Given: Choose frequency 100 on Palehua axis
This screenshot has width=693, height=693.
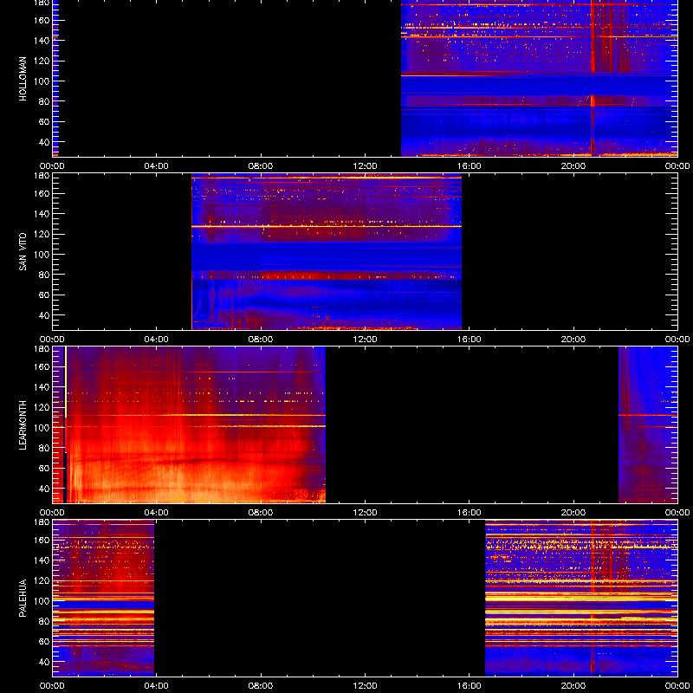Looking at the screenshot, I should (43, 601).
